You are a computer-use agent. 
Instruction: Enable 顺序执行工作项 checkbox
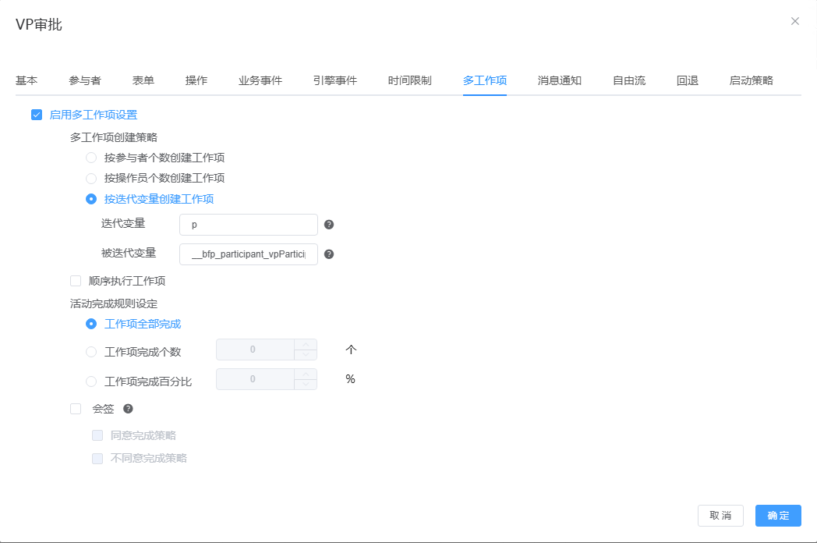(x=76, y=281)
